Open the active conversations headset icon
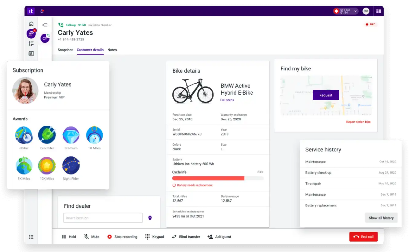The height and width of the screenshot is (252, 409). click(31, 33)
